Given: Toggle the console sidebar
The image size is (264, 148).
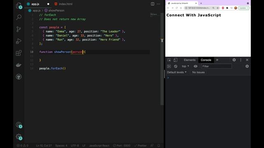Looking at the screenshot, I should [x=169, y=66].
